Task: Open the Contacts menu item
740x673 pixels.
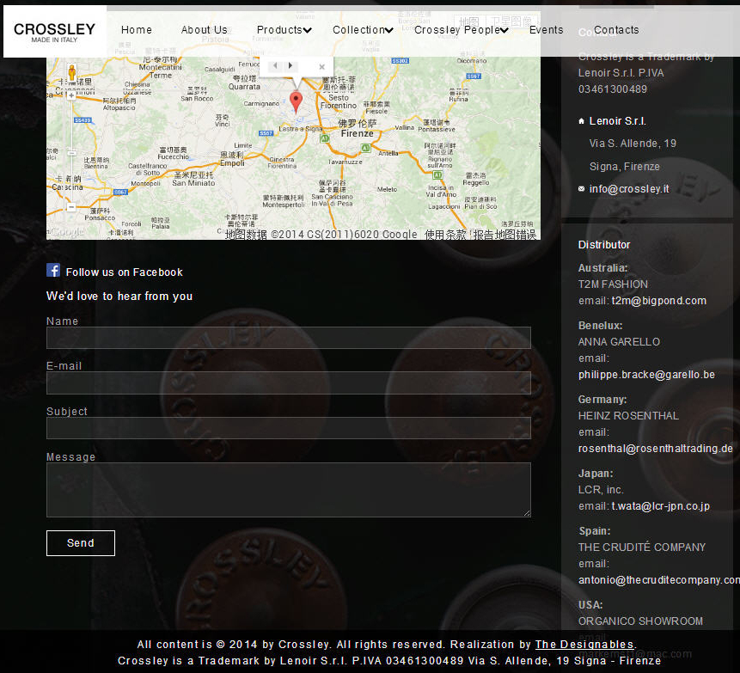Action: [616, 30]
